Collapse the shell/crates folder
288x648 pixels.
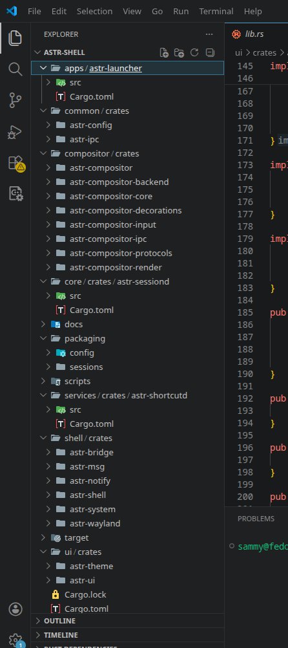tap(43, 438)
